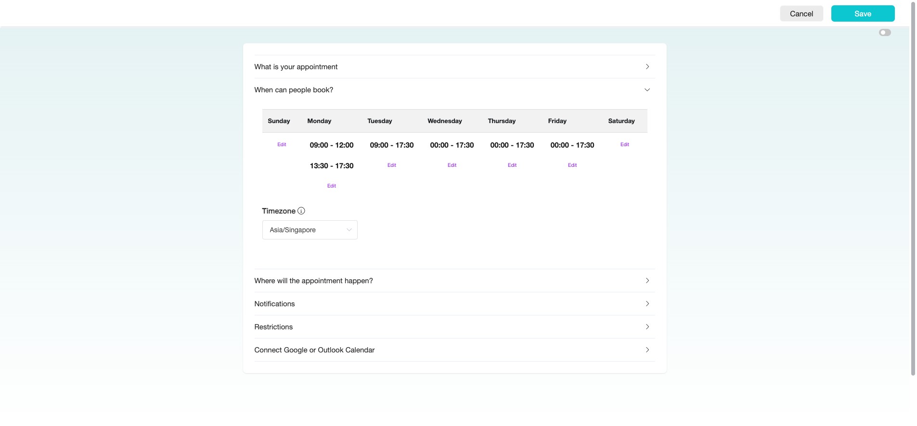Click the Timezone info icon
Screen dimensions: 917x426
(x=301, y=211)
